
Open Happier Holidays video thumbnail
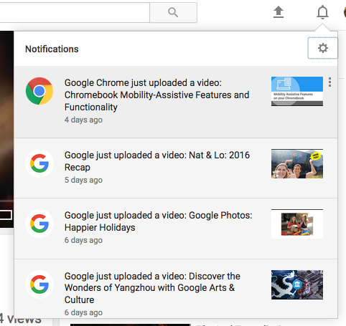[x=297, y=224]
